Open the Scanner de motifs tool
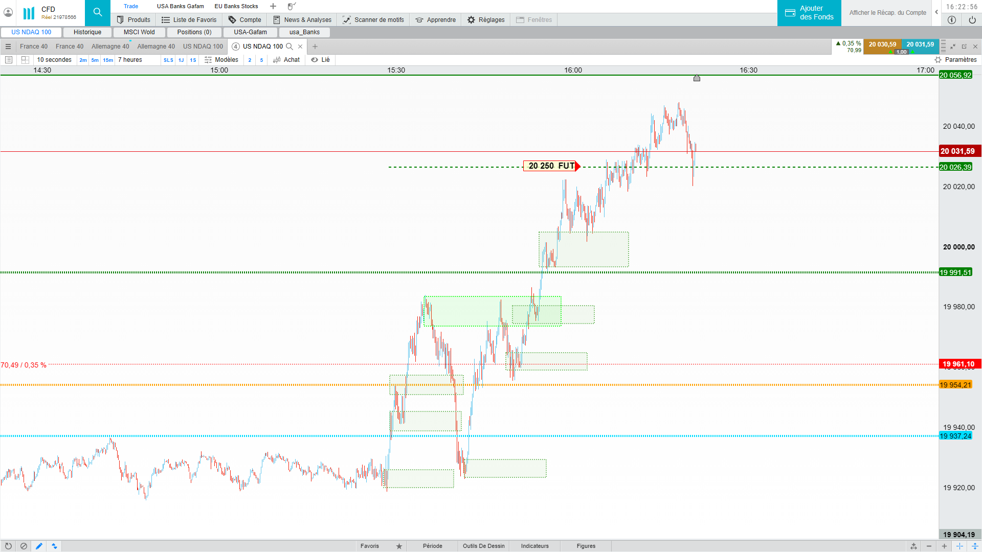The width and height of the screenshot is (982, 552). (x=373, y=20)
